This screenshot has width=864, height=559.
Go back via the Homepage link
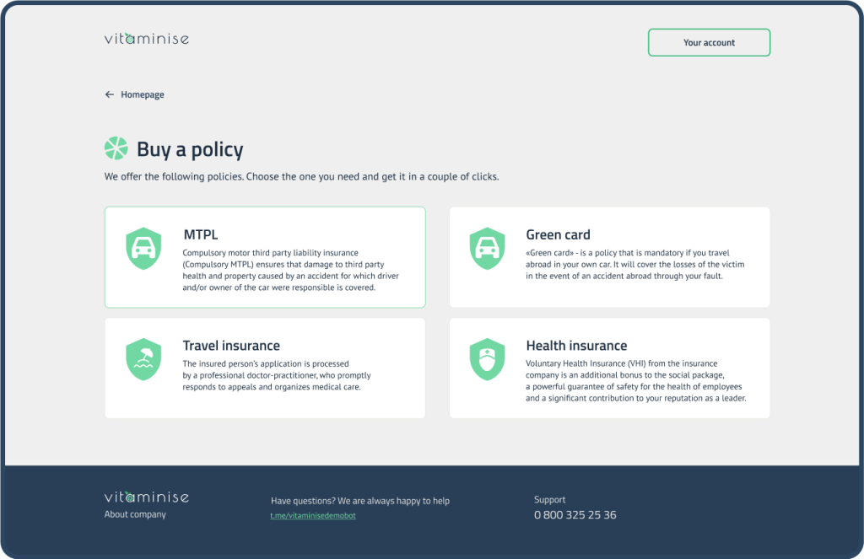(x=143, y=94)
